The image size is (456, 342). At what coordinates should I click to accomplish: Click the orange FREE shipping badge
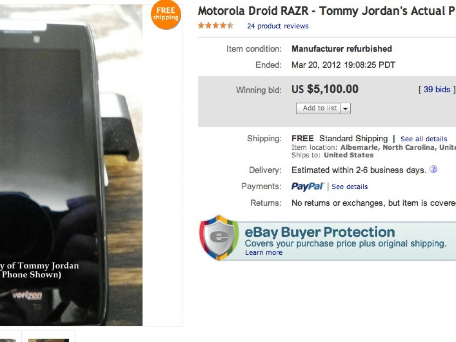(x=166, y=14)
